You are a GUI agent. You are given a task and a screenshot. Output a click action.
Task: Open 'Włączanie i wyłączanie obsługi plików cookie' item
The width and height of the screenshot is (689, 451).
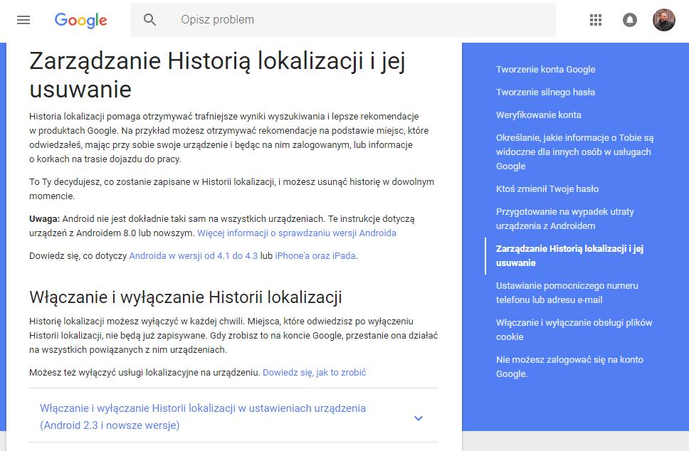pos(574,329)
